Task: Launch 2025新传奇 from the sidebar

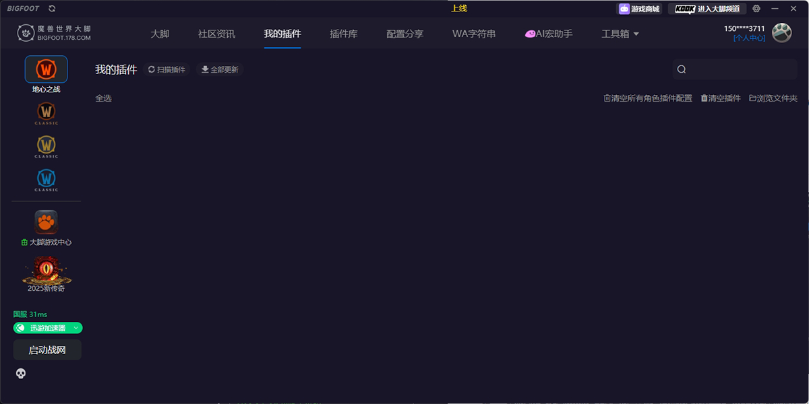Action: [46, 271]
